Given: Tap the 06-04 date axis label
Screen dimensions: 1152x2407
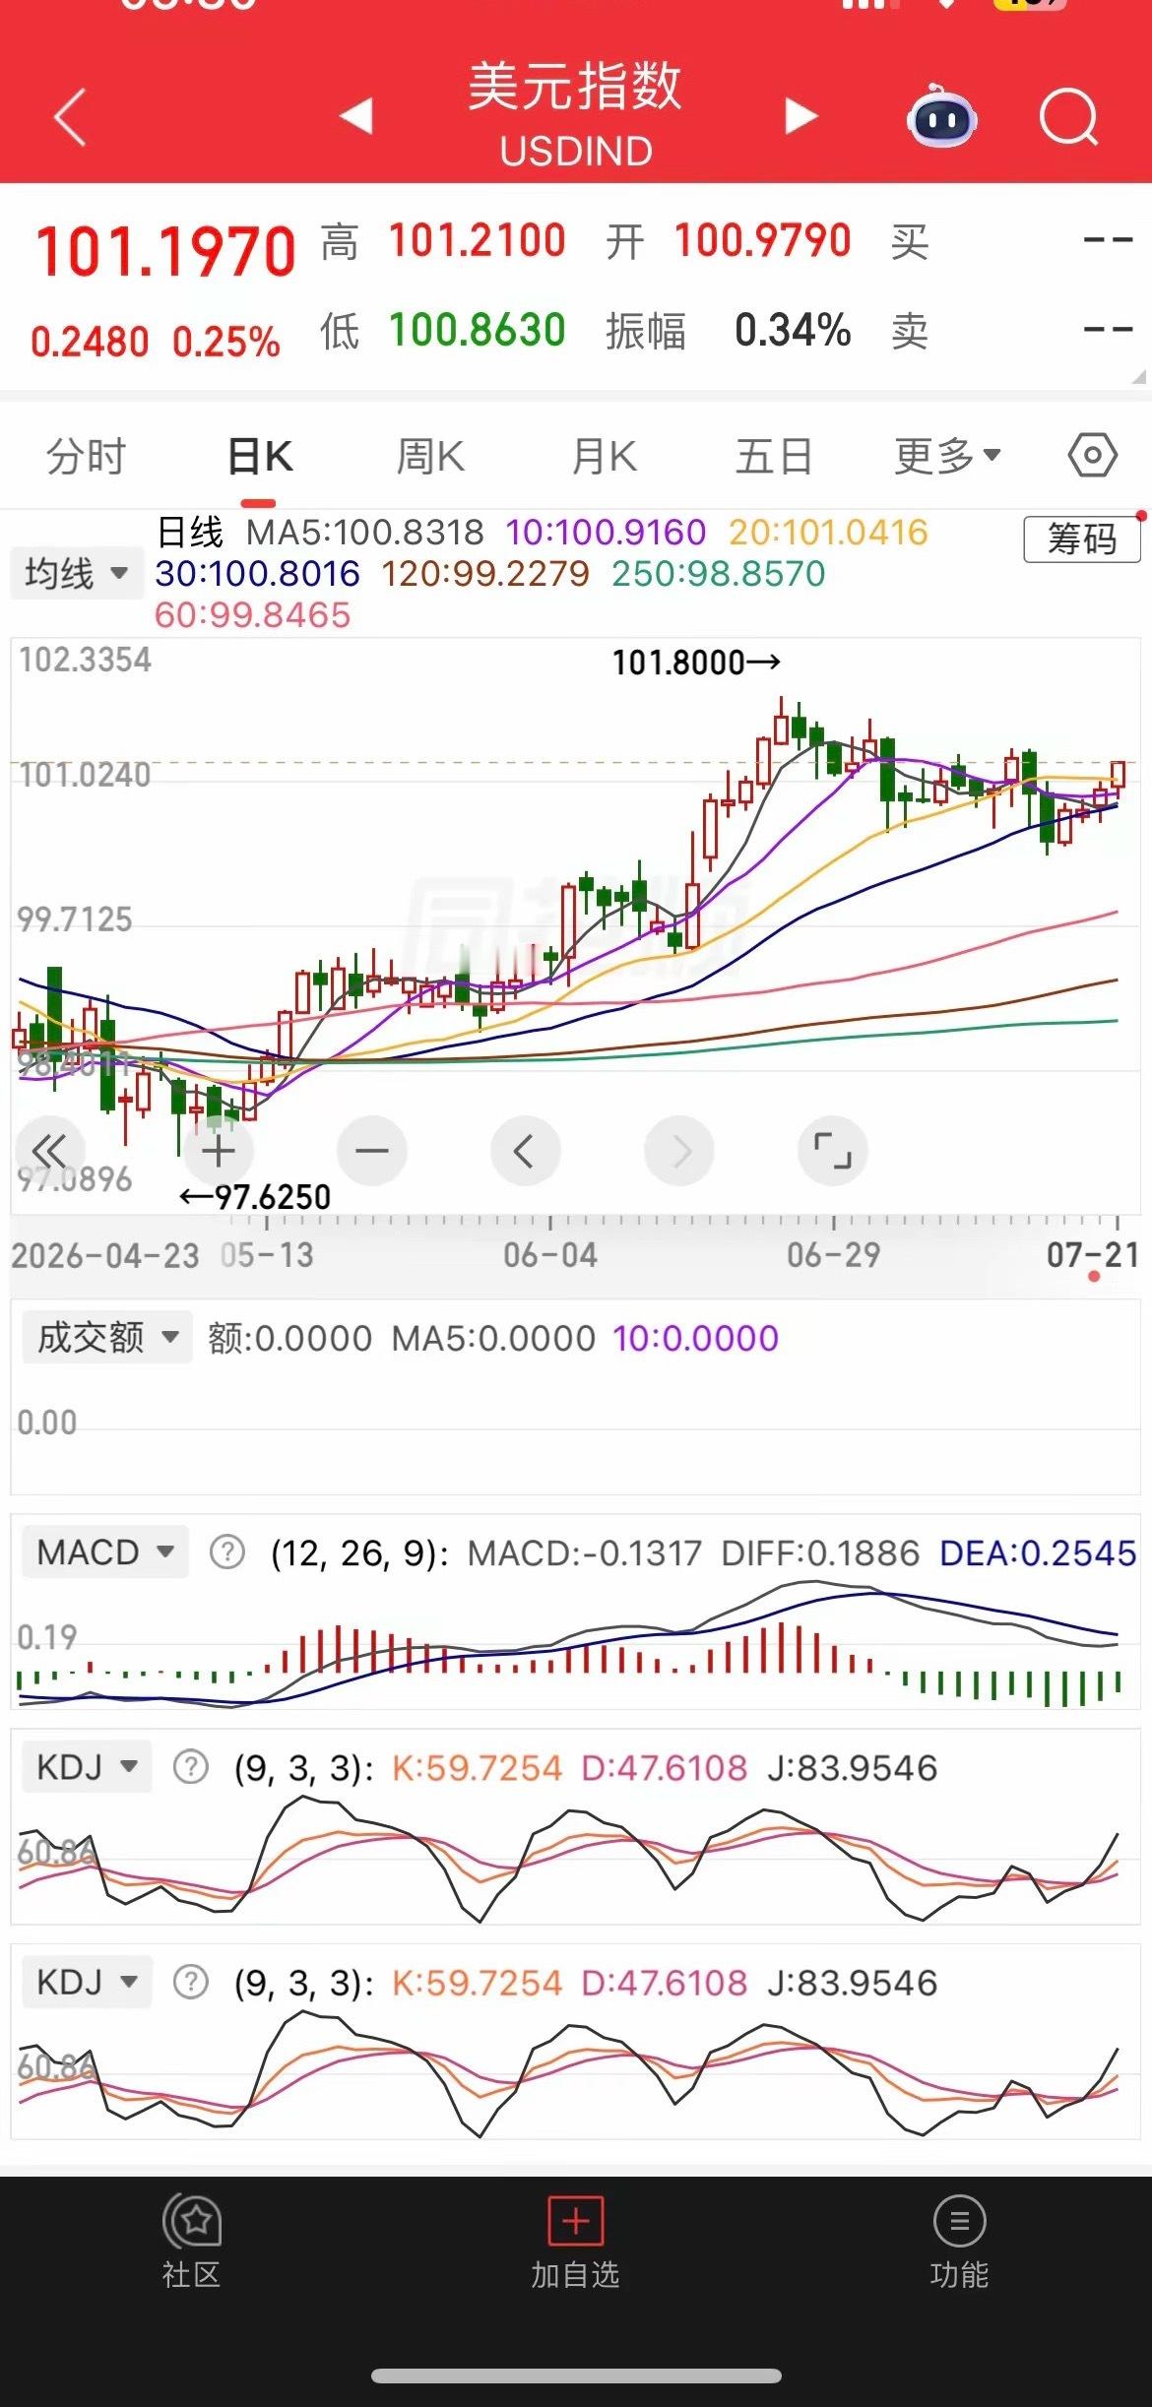Looking at the screenshot, I should coord(549,1255).
